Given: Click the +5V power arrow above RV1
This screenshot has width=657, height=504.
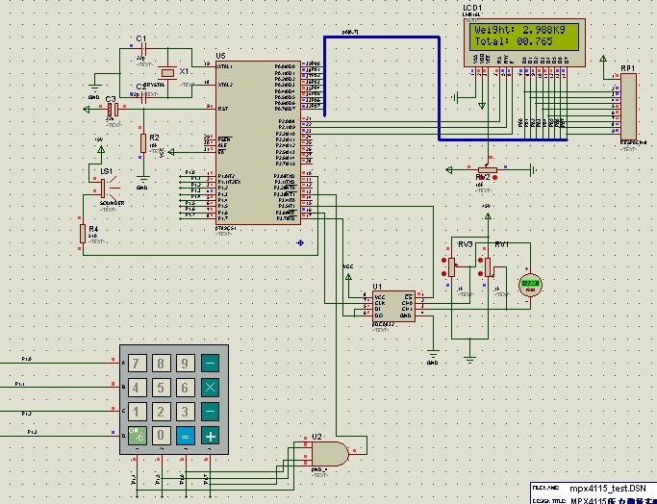Looking at the screenshot, I should 488,215.
